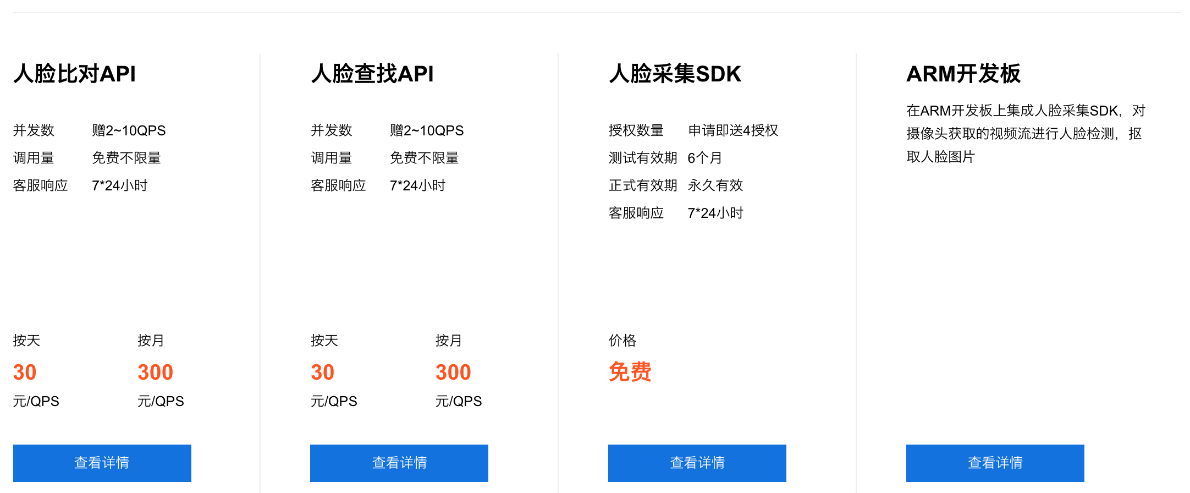Image resolution: width=1190 pixels, height=493 pixels.
Task: Click 查看详情 button under 人脸比对API
Action: (102, 463)
